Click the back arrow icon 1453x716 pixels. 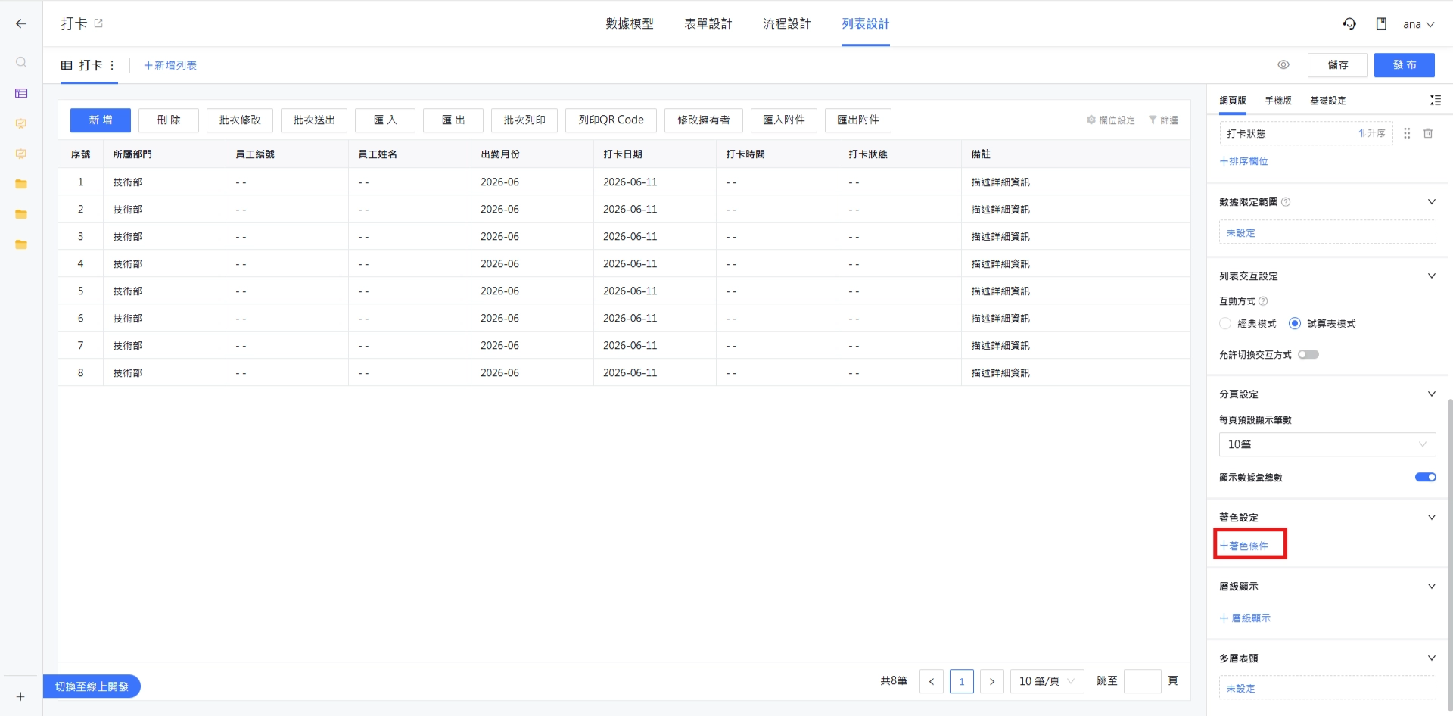click(21, 23)
